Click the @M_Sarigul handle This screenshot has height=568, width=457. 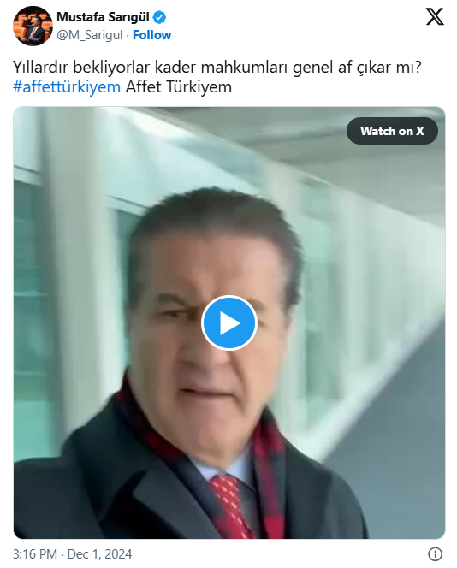(90, 35)
